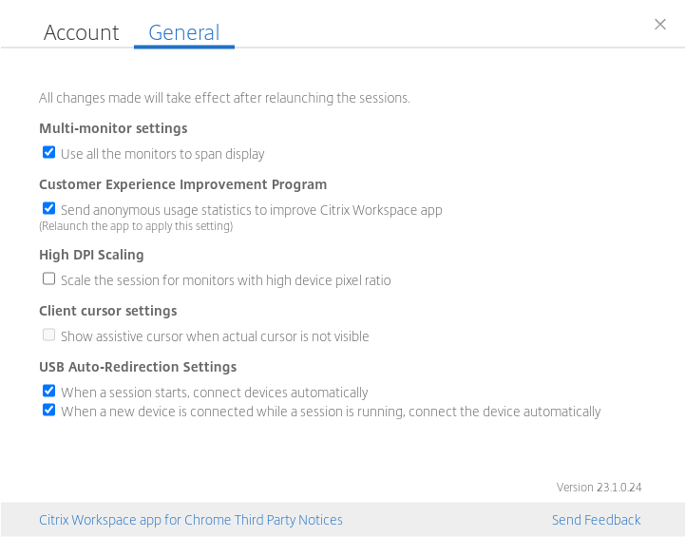Click the Relaunch the app note text

pos(136,226)
